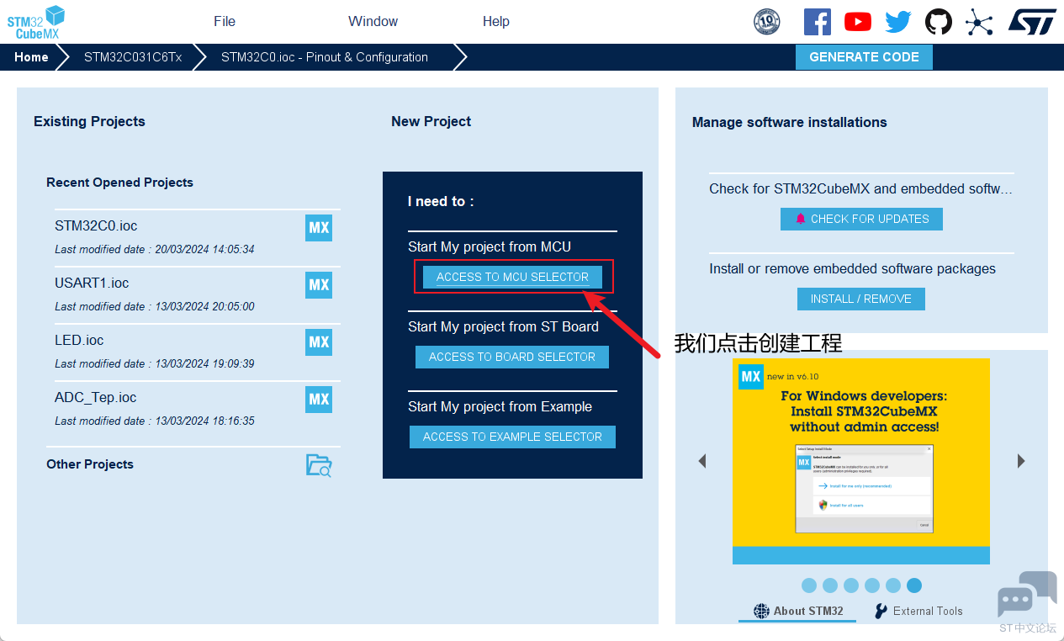Image resolution: width=1064 pixels, height=641 pixels.
Task: Click 'Install or remove embedded software packages' text
Action: (x=852, y=269)
